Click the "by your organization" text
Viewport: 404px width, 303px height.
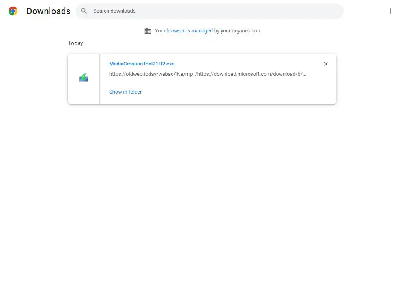237,31
